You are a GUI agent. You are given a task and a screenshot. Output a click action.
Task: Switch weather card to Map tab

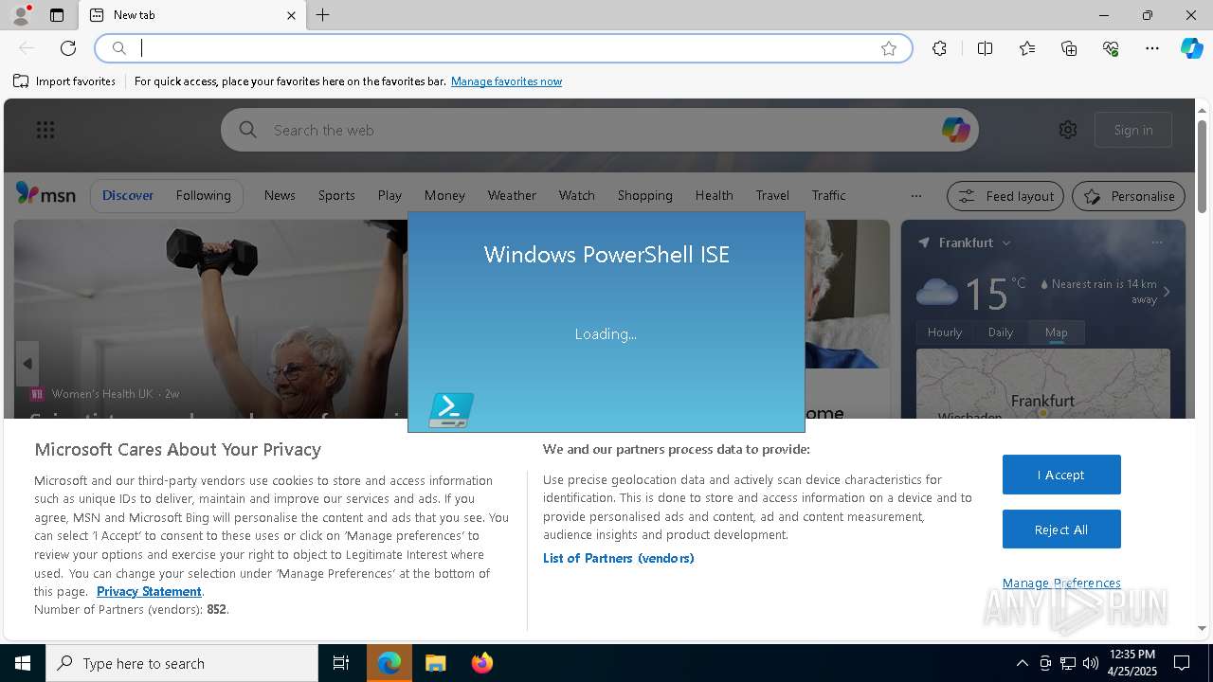click(1056, 332)
